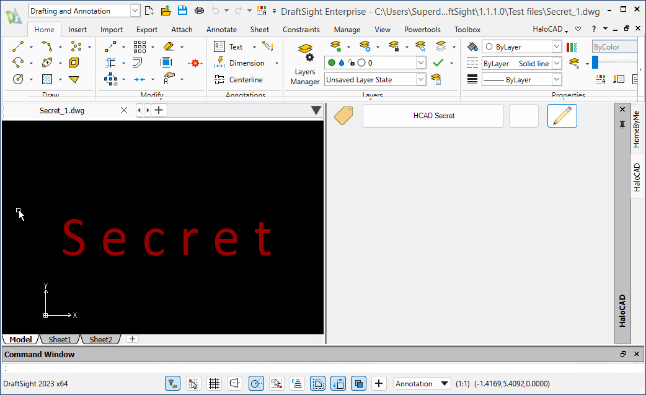
Task: Switch to the Insert ribbon tab
Action: [77, 29]
